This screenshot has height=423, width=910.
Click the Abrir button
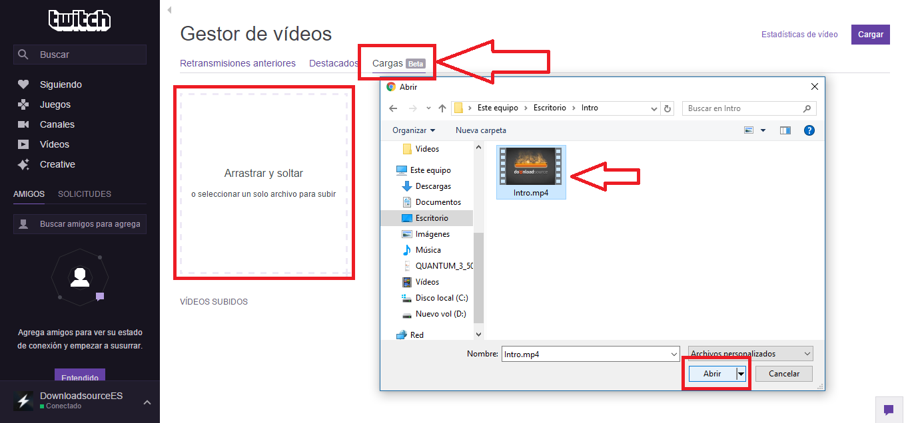click(712, 374)
